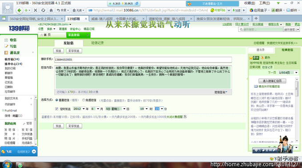The width and height of the screenshot is (302, 168).
Task: Click the mail search magnifier icon
Action: click(x=241, y=29)
